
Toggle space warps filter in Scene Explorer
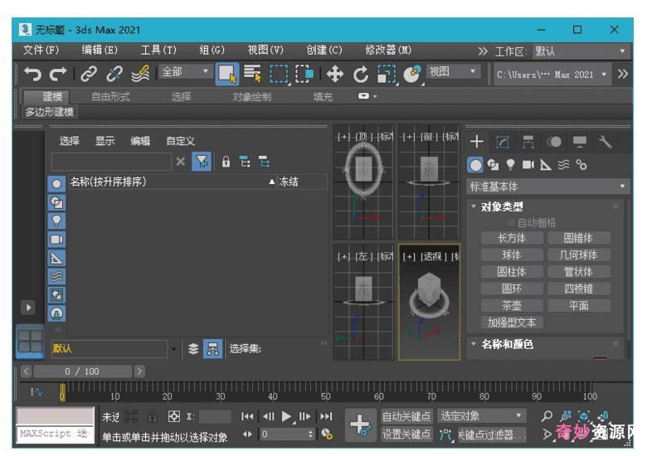(56, 276)
